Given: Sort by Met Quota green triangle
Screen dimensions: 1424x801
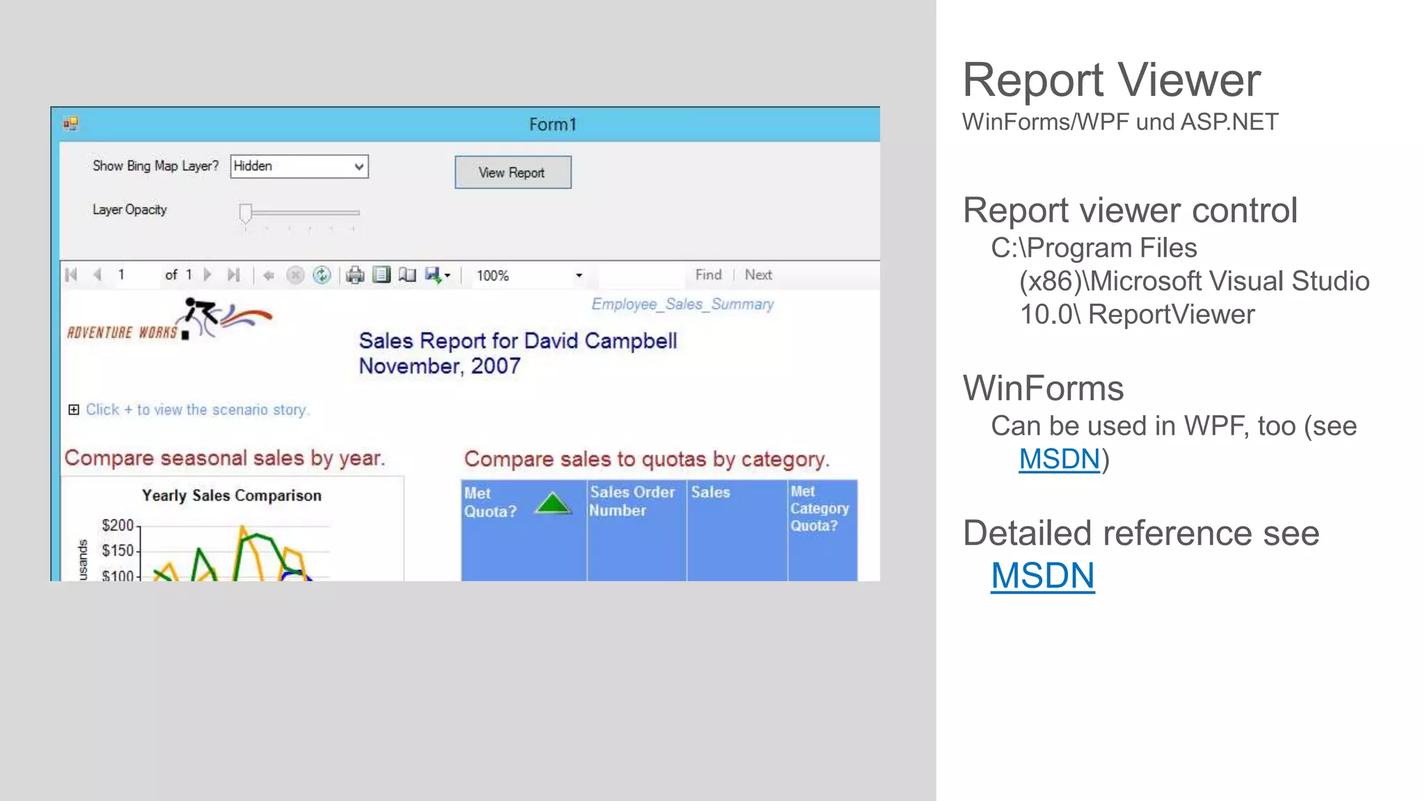Looking at the screenshot, I should 553,503.
